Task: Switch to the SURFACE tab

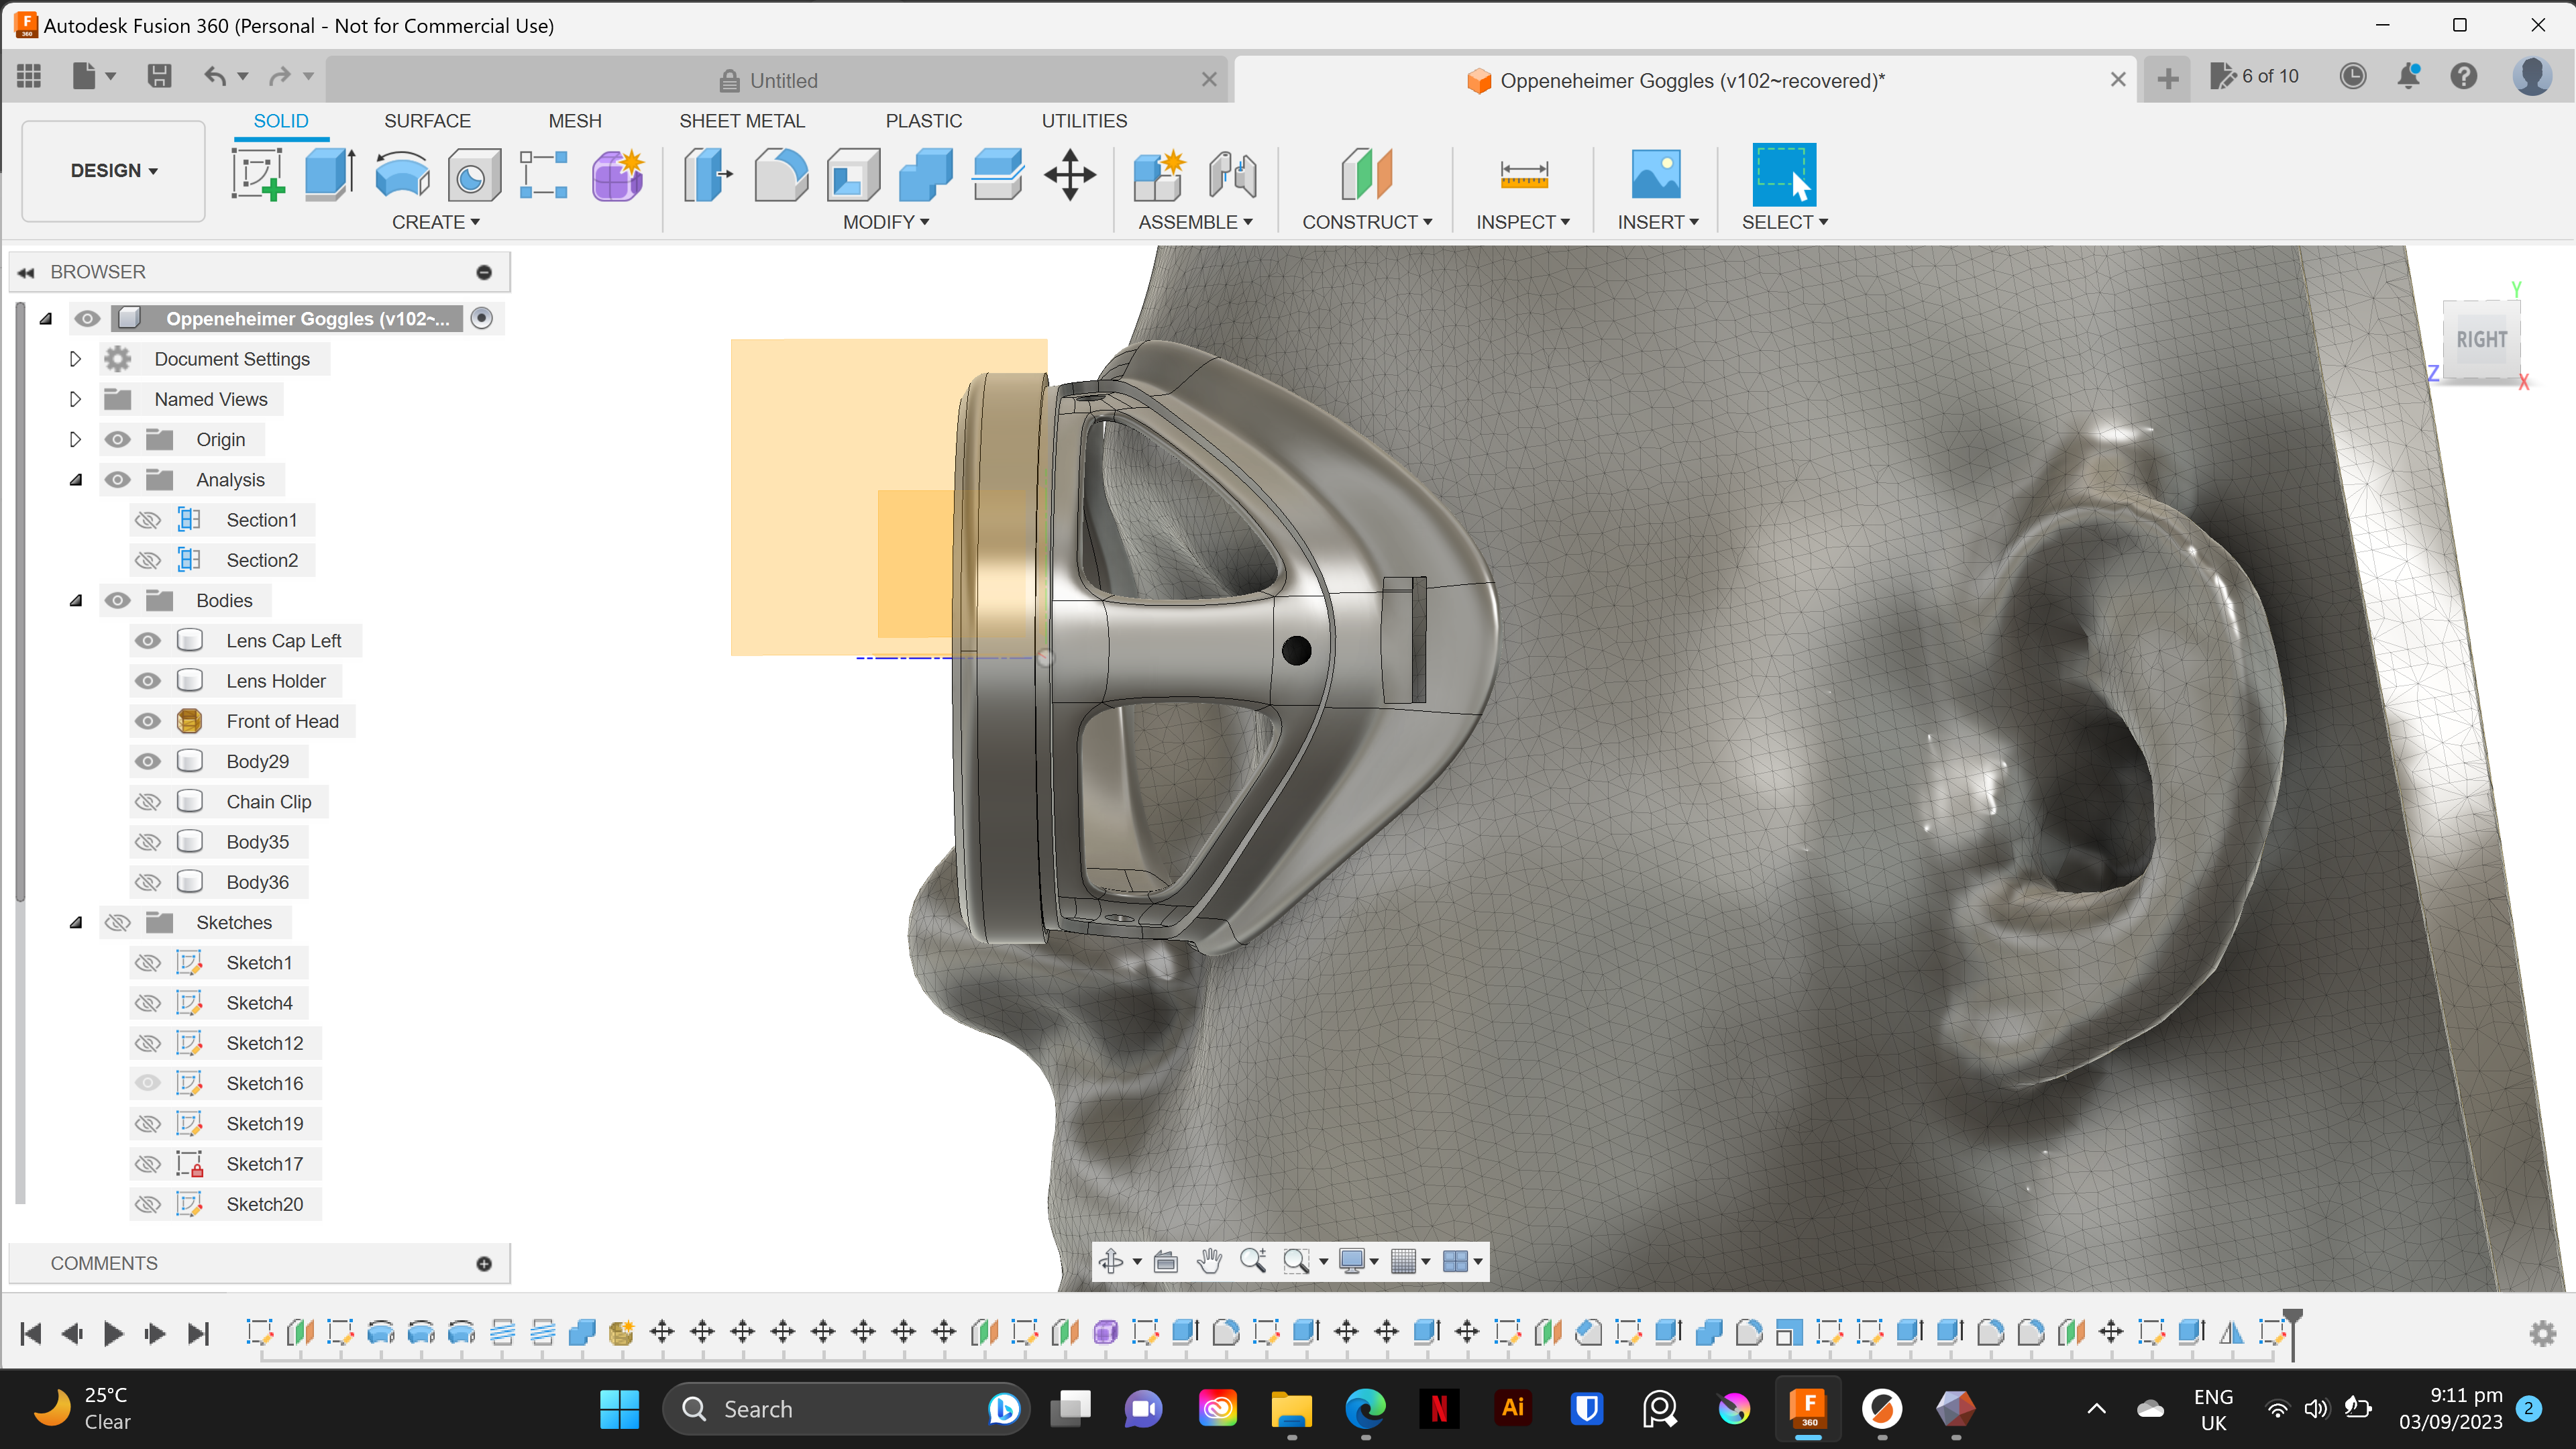Action: tap(427, 120)
